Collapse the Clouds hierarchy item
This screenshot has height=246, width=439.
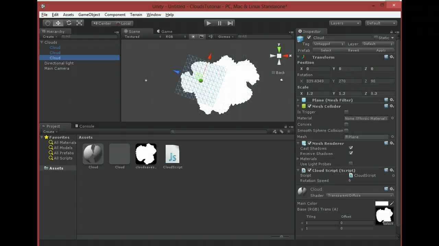(42, 42)
